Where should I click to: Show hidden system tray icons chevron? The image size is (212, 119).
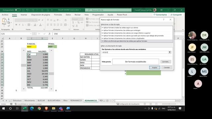tap(145, 108)
